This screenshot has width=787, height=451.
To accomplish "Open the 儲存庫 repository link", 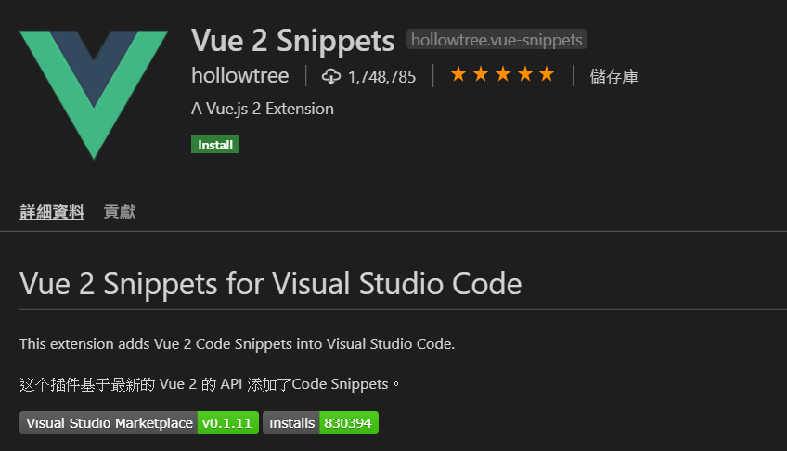I will tap(614, 76).
